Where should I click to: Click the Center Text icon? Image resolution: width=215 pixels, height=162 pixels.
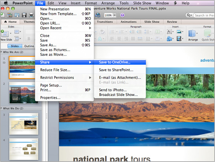tap(119, 39)
